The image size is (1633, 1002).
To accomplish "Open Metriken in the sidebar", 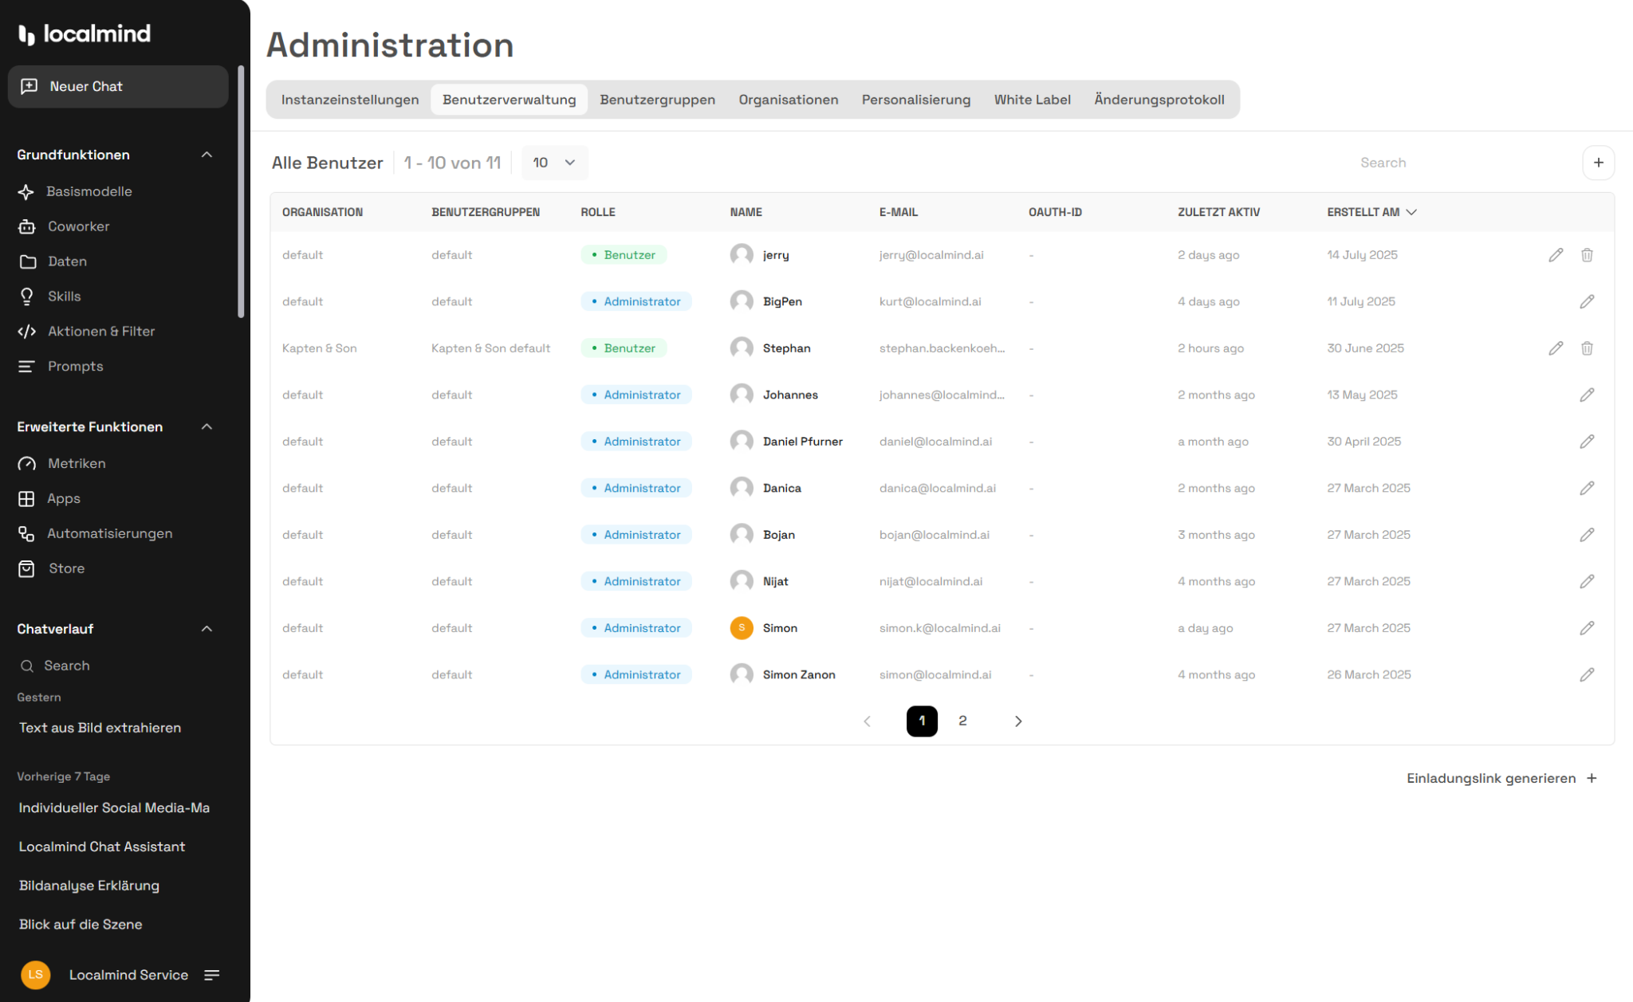I will coord(76,463).
